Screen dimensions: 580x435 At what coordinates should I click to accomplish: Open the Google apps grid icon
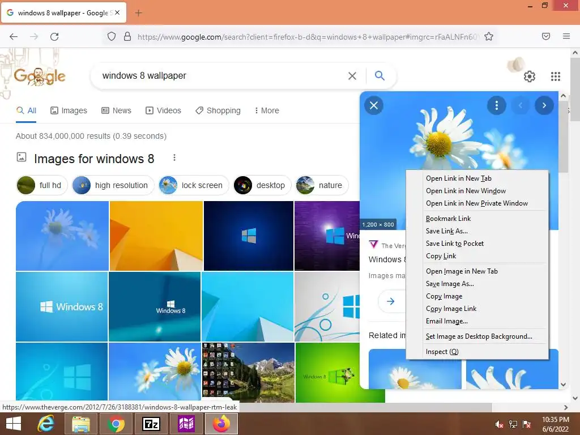(556, 76)
